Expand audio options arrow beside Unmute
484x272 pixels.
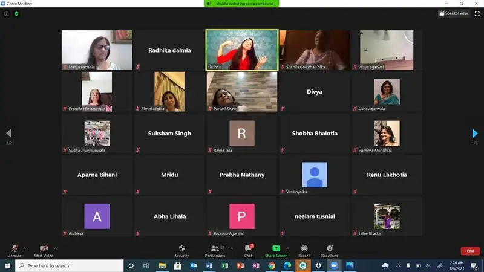coord(25,248)
